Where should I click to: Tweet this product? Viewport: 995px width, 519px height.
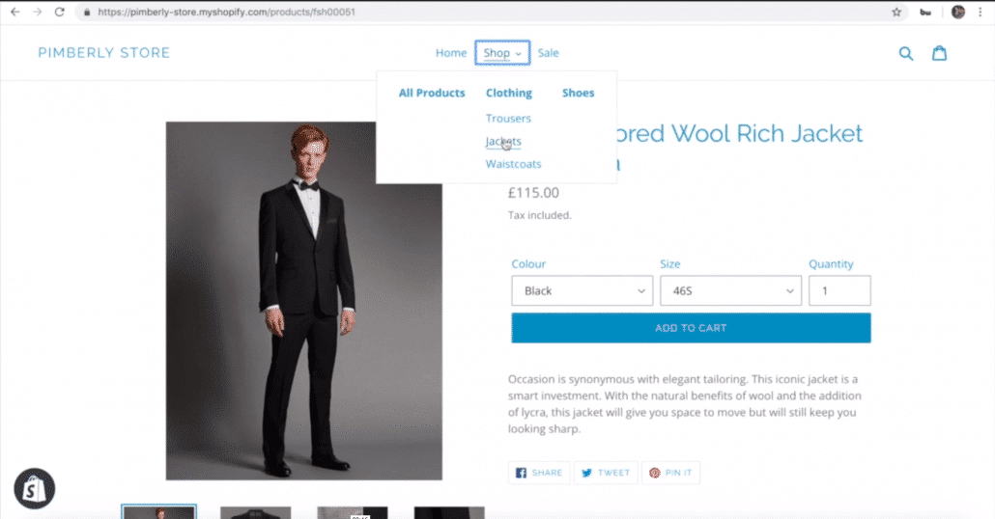606,473
